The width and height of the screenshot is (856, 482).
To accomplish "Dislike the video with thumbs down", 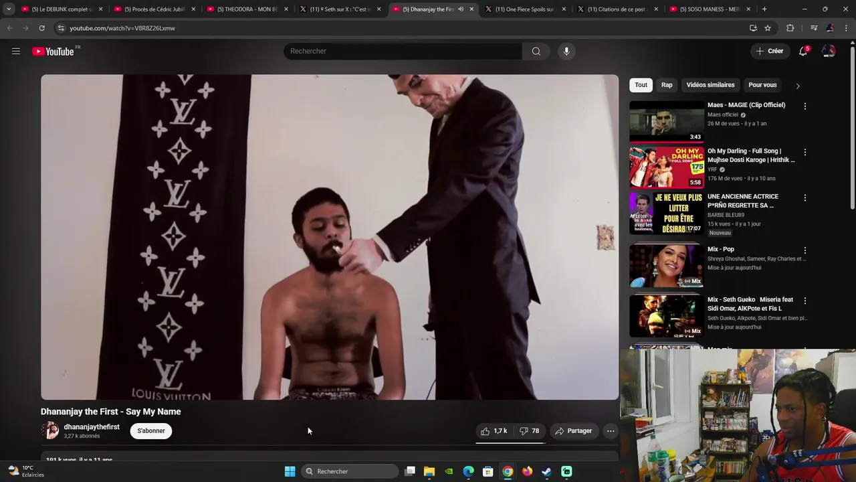I will pyautogui.click(x=530, y=431).
